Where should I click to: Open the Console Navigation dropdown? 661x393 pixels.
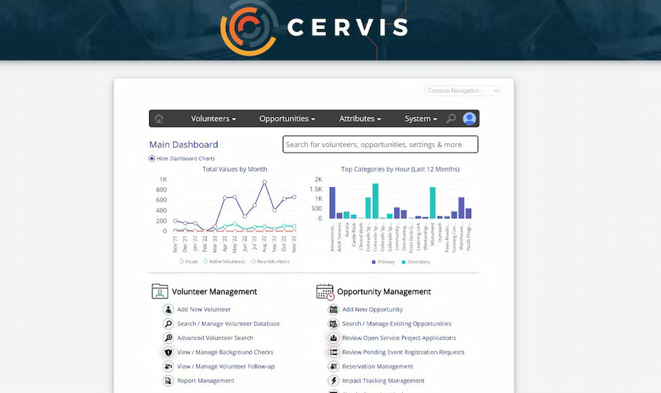(x=462, y=90)
